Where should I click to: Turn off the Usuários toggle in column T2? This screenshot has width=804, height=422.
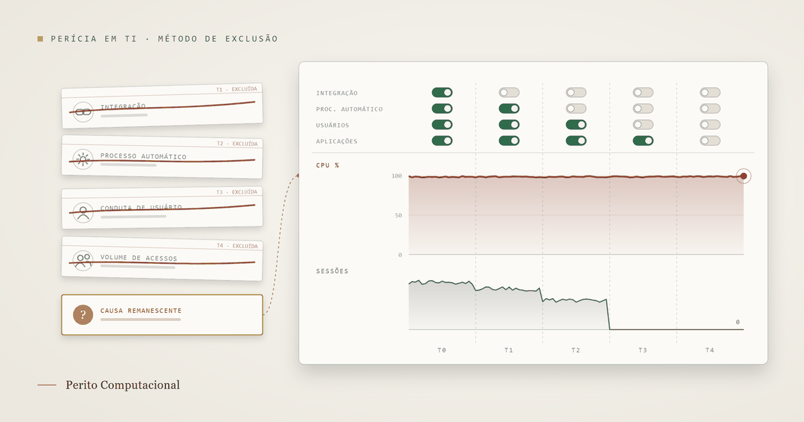576,125
